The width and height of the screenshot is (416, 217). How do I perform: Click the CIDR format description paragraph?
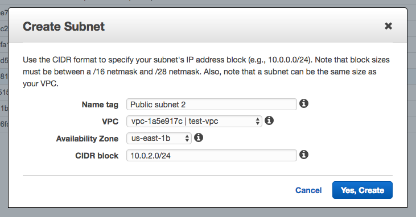coord(206,72)
